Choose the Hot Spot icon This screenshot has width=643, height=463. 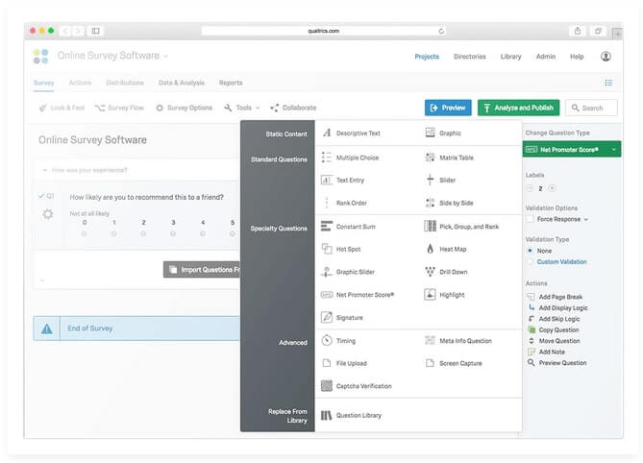(x=327, y=249)
